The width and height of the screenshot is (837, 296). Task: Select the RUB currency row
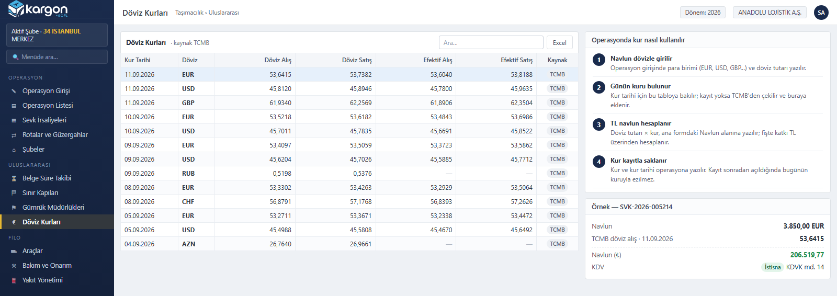(349, 174)
